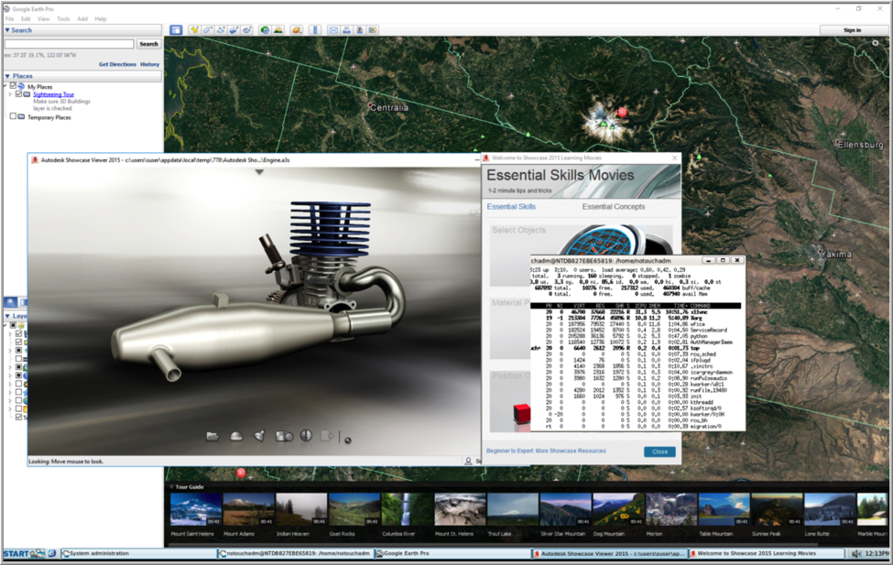Image resolution: width=893 pixels, height=565 pixels.
Task: Click the Centralia label on the map
Action: (389, 108)
